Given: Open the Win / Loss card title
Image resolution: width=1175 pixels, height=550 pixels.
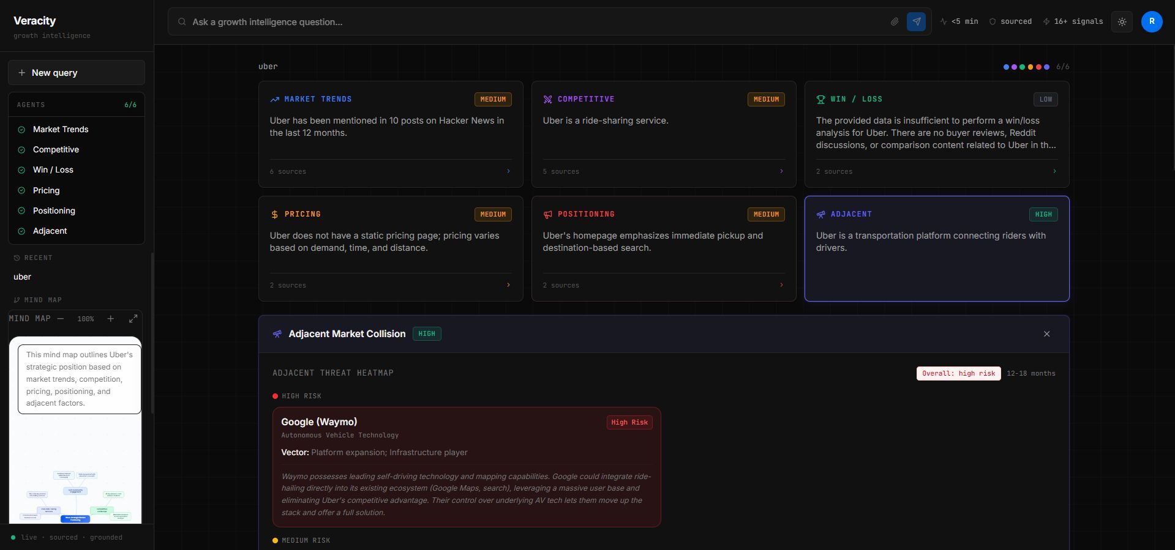Looking at the screenshot, I should tap(857, 99).
